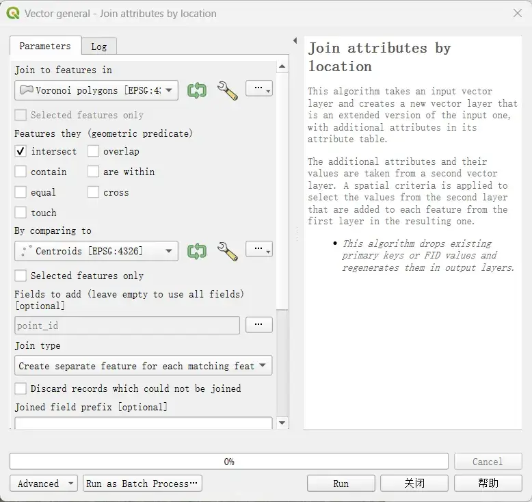The image size is (532, 502).
Task: Browse for join layer beside Centroids
Action: 259,249
